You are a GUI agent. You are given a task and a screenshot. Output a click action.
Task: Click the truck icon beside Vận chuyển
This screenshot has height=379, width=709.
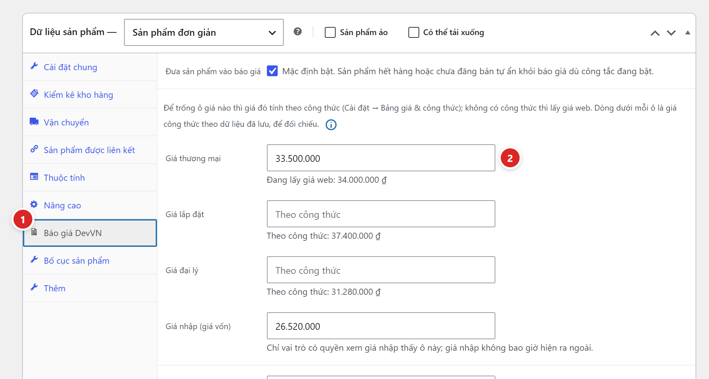34,121
